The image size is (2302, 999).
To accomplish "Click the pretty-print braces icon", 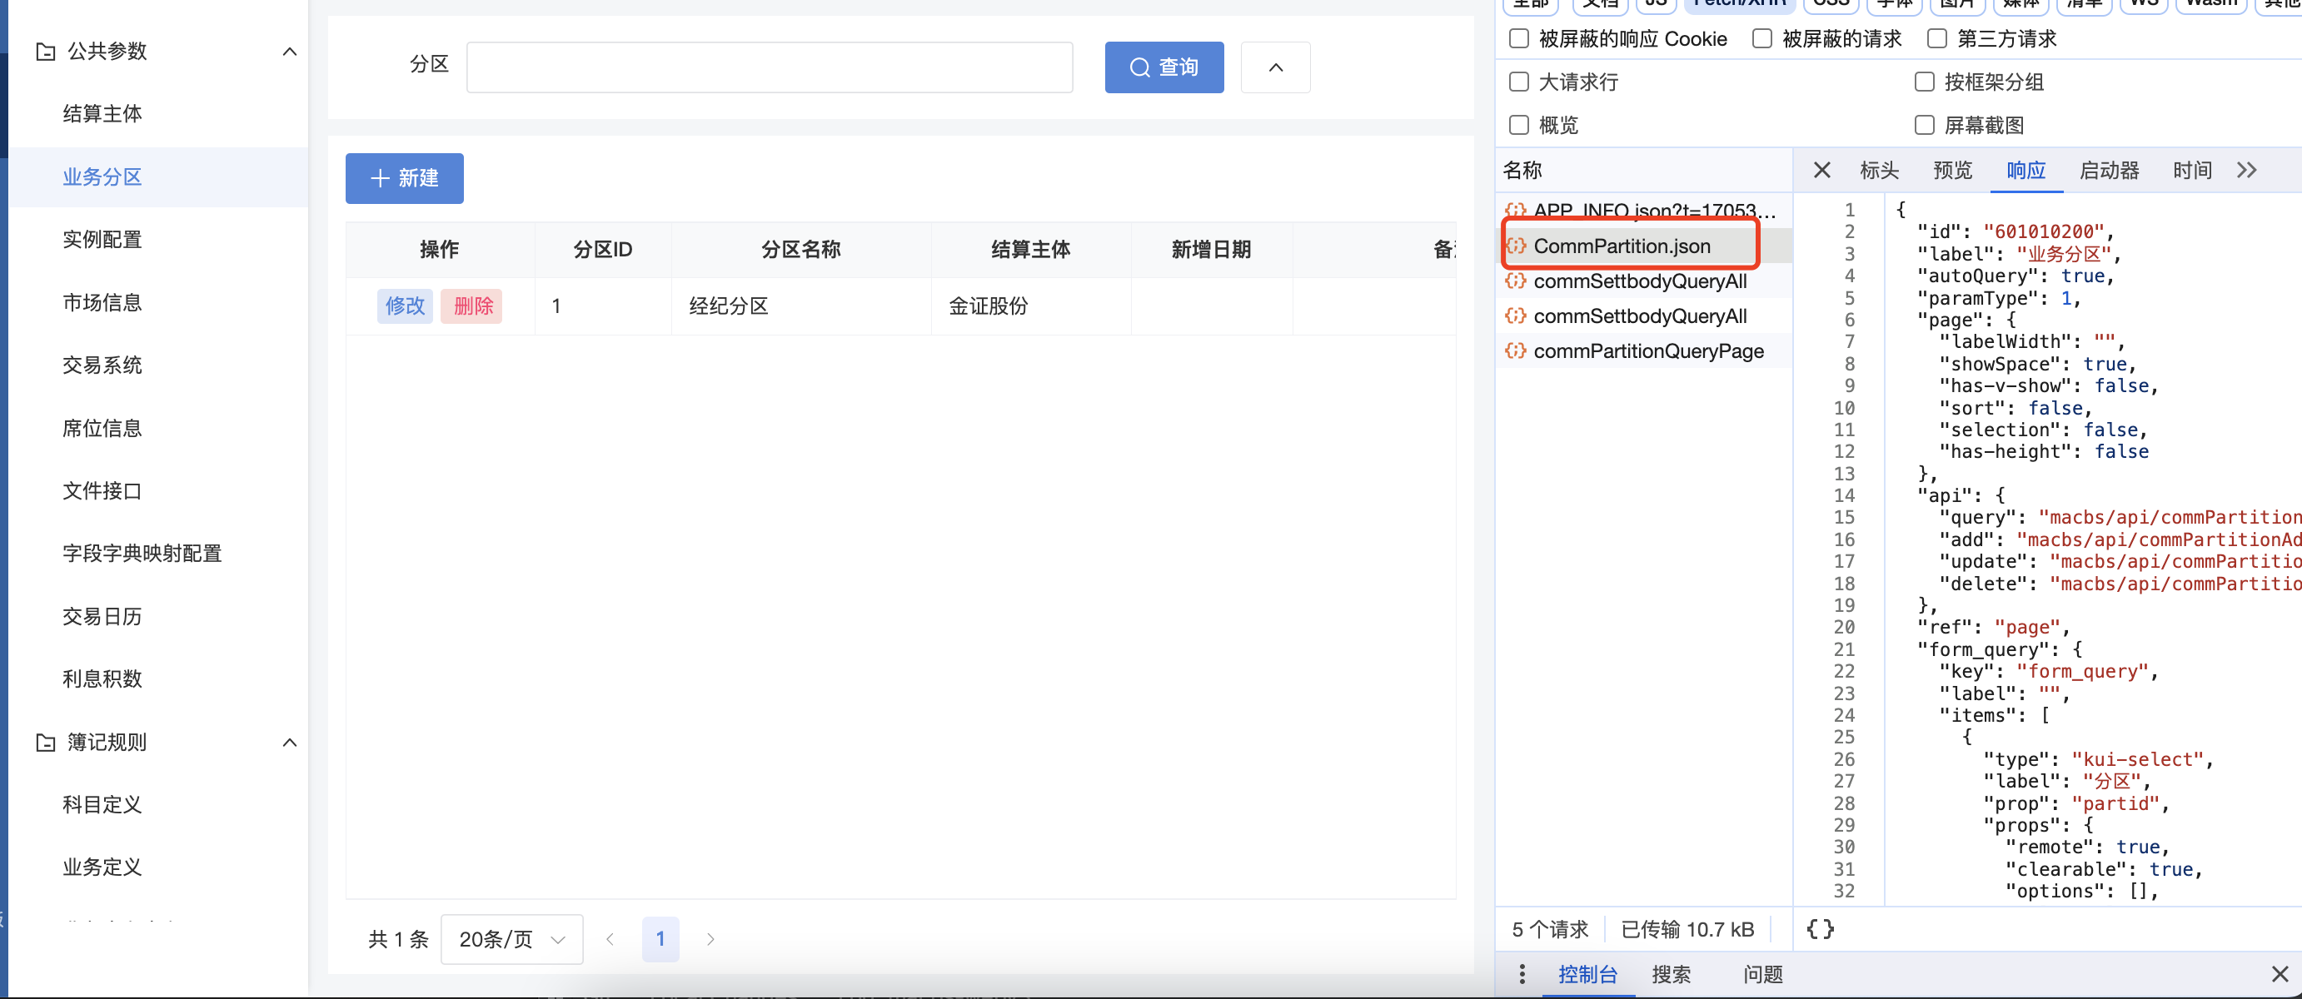I will pos(1820,929).
